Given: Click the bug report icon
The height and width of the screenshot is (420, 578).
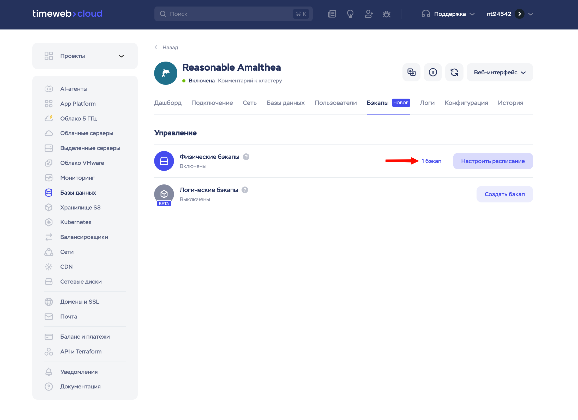Looking at the screenshot, I should tap(387, 14).
